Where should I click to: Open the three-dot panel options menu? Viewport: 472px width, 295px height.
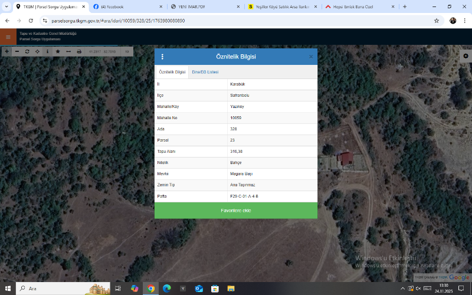coord(162,57)
